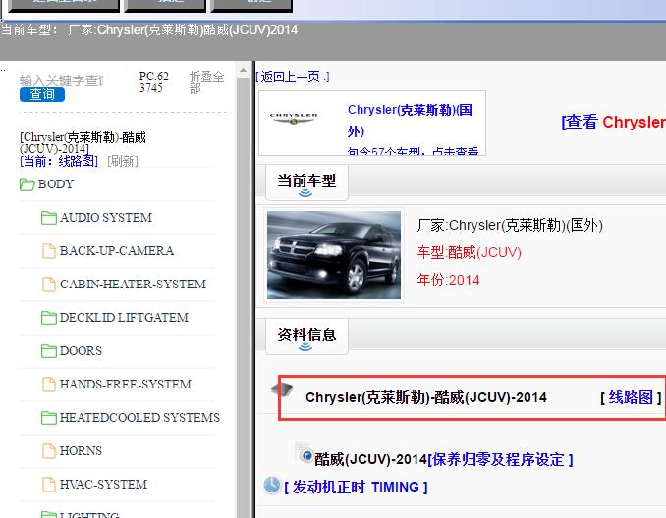This screenshot has height=518, width=666.
Task: Click the black Chrysler car thumbnail
Action: [x=334, y=255]
